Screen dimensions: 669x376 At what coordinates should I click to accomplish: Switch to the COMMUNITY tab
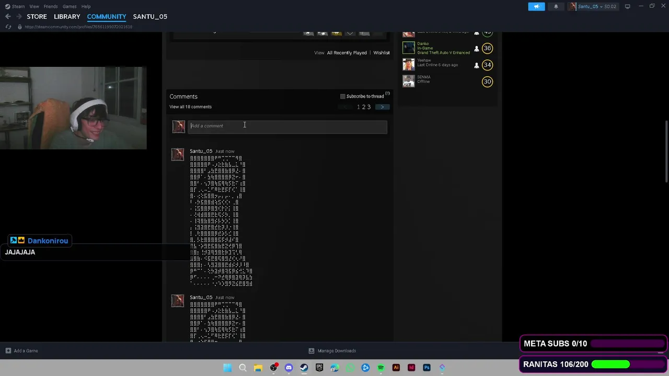click(106, 17)
